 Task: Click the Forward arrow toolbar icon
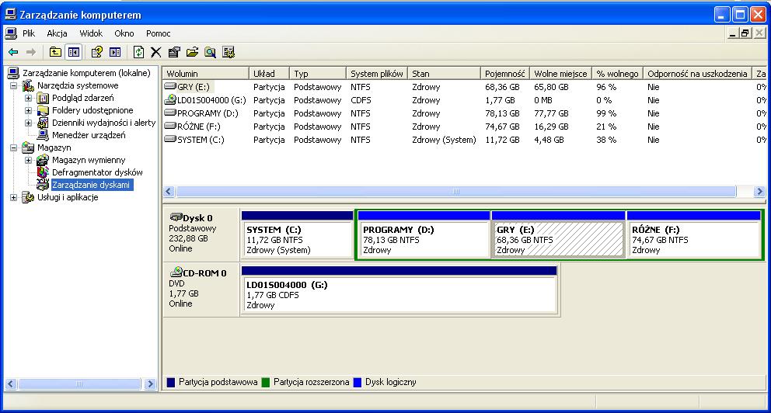click(31, 52)
